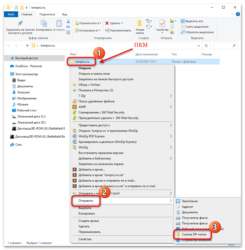The image size is (245, 250).
Task: Open Properties via checkmark icon
Action: (162, 23)
